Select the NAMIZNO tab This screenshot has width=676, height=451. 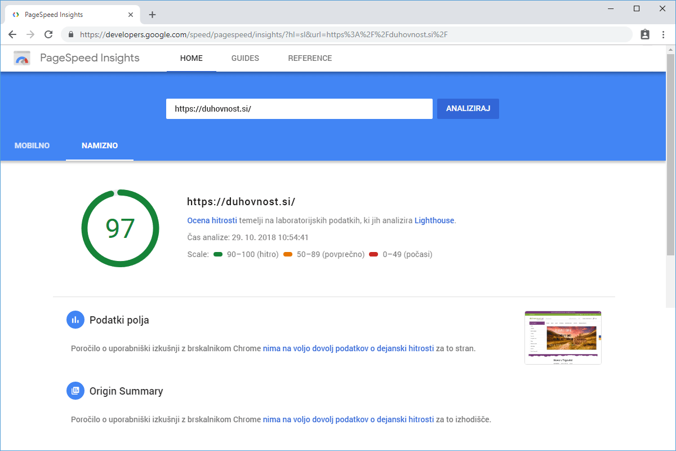pyautogui.click(x=100, y=145)
